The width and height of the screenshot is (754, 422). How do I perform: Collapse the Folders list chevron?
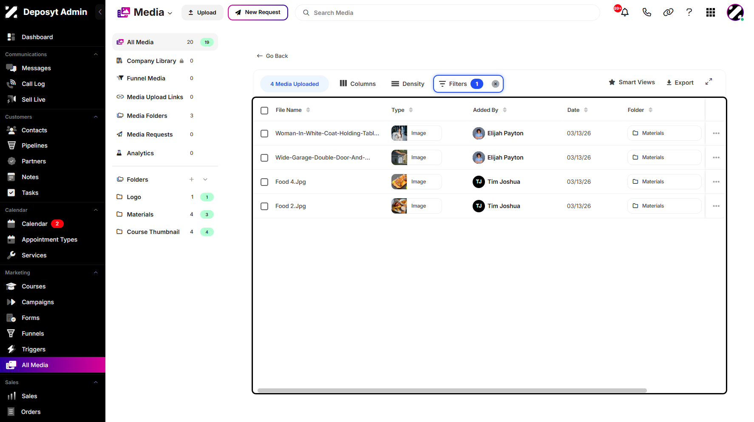pyautogui.click(x=205, y=180)
